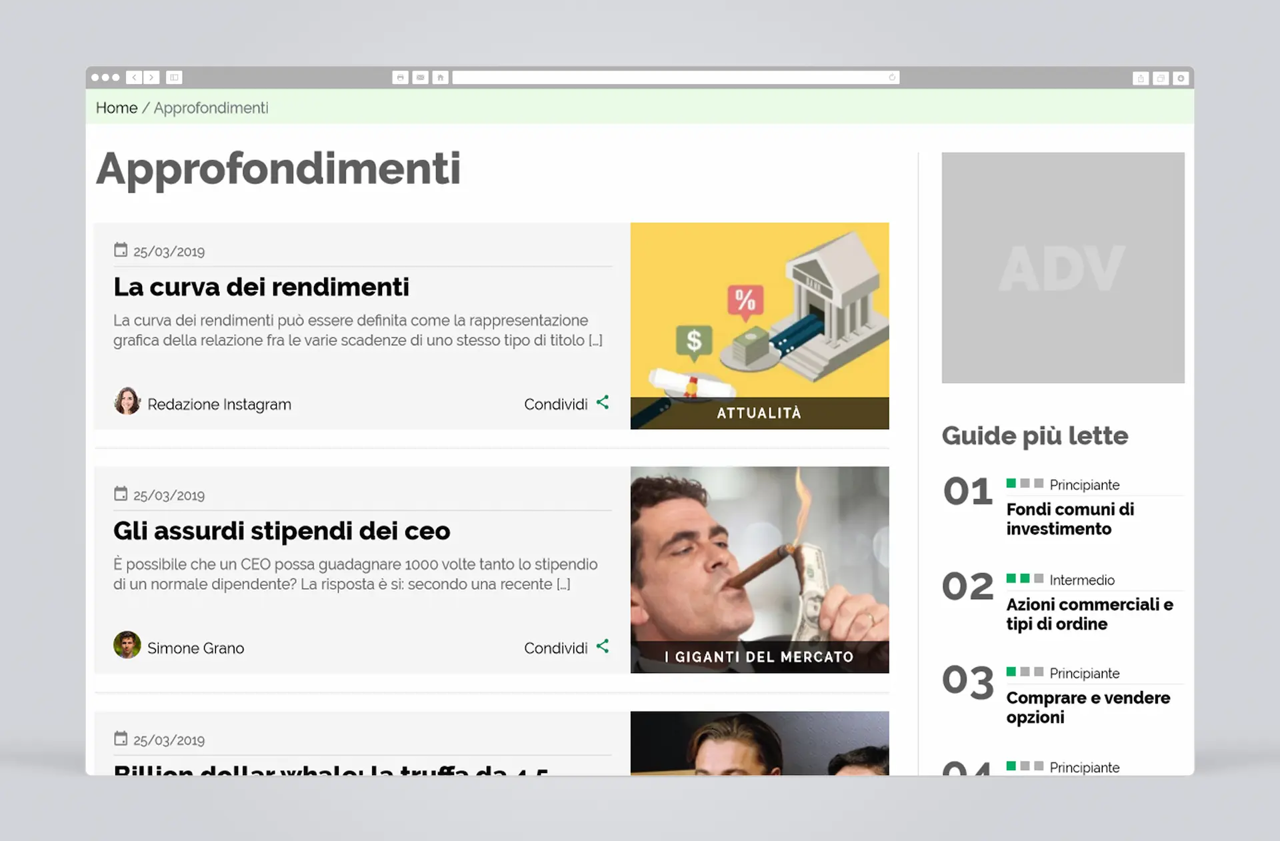Image resolution: width=1280 pixels, height=841 pixels.
Task: Click the Home breadcrumb link
Action: click(117, 108)
